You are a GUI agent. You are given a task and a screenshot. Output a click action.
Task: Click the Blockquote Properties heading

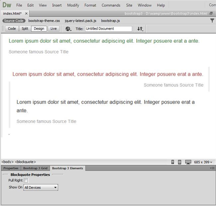(x=30, y=175)
